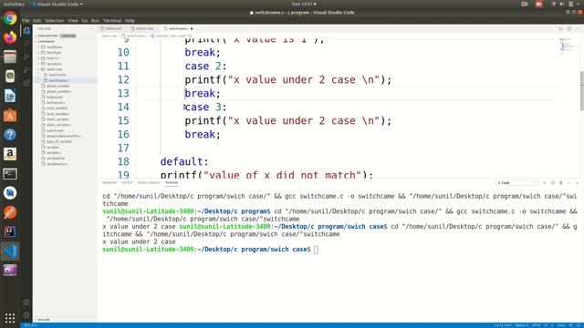Viewport: 584px width, 328px height.
Task: Open Accounts icon in activity bar
Action: (26, 302)
